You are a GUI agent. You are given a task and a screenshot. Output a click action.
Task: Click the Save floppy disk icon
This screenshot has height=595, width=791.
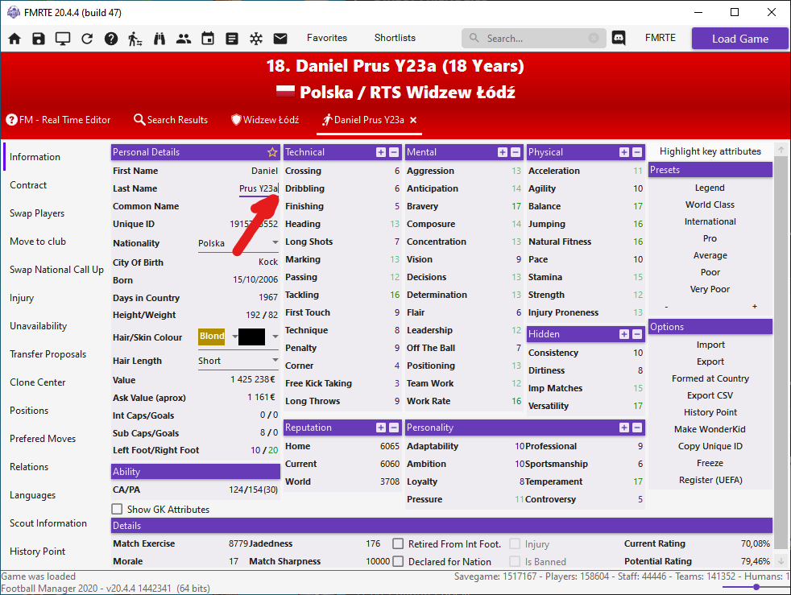[x=39, y=39]
